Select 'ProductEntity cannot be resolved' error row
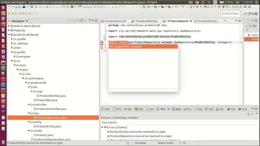 point(136,132)
